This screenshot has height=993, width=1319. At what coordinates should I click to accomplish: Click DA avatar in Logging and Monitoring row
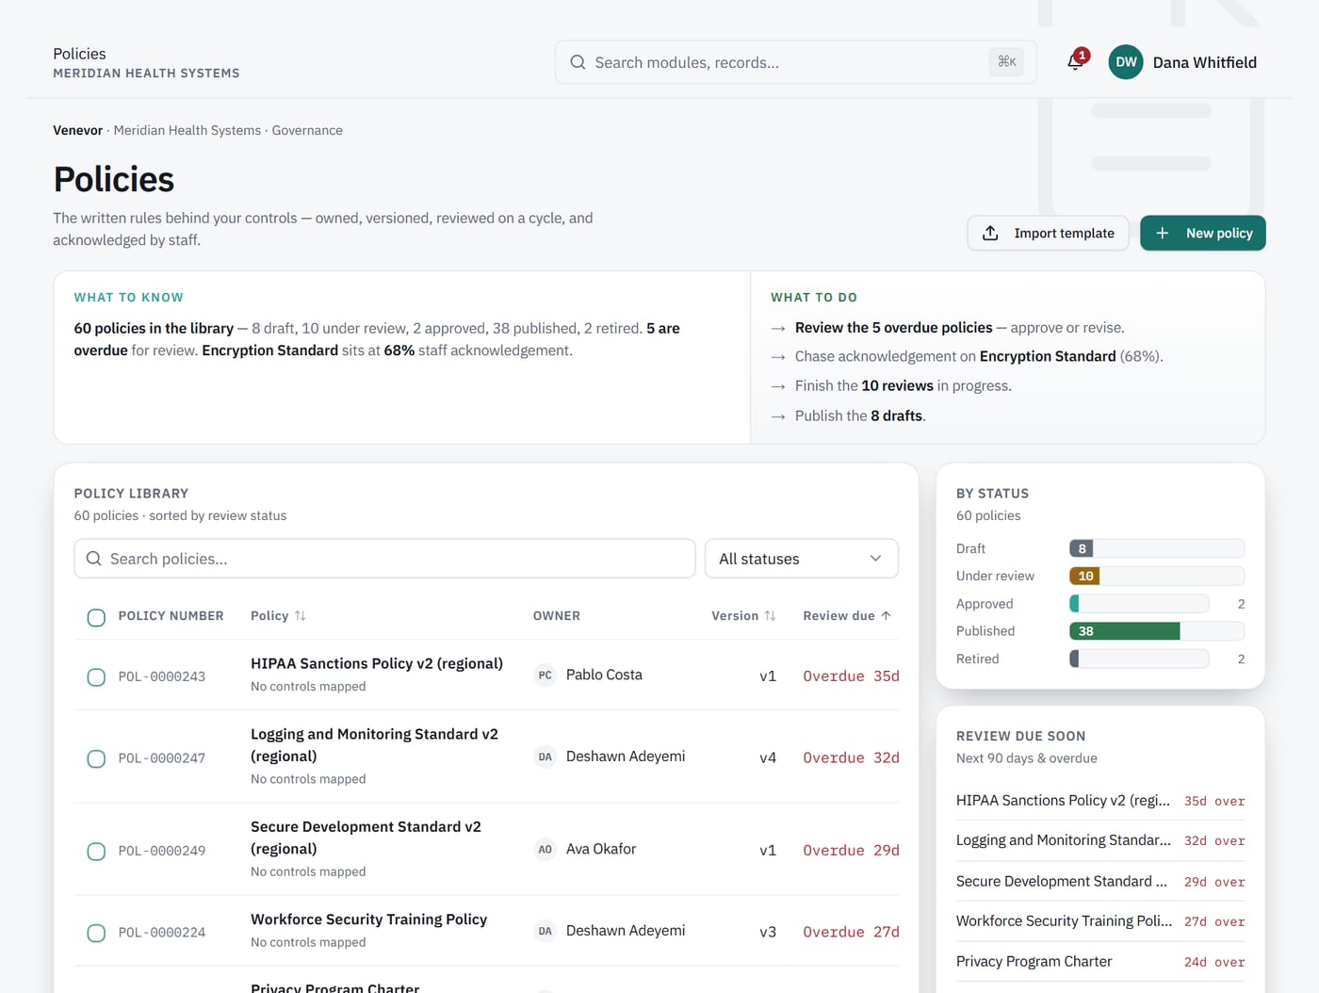[545, 757]
